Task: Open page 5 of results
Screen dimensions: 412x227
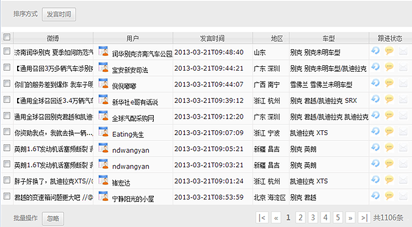Action: pos(338,217)
